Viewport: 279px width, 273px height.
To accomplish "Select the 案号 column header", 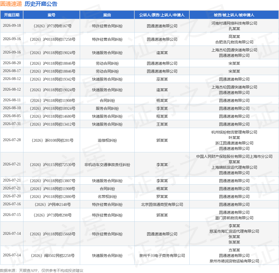I will pyautogui.click(x=51, y=15).
